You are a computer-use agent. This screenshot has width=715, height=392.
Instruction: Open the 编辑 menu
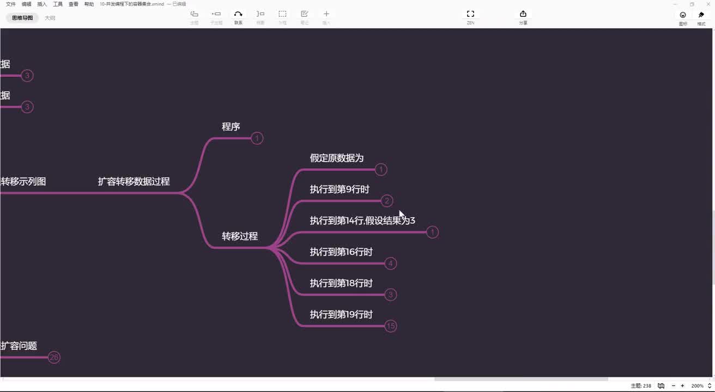(x=26, y=4)
